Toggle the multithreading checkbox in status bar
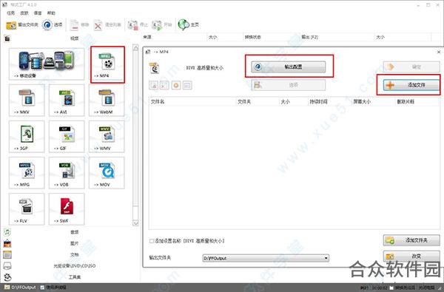444x292 pixels. [42, 288]
